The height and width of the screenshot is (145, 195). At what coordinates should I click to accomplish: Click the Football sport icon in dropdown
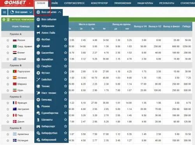(38, 39)
